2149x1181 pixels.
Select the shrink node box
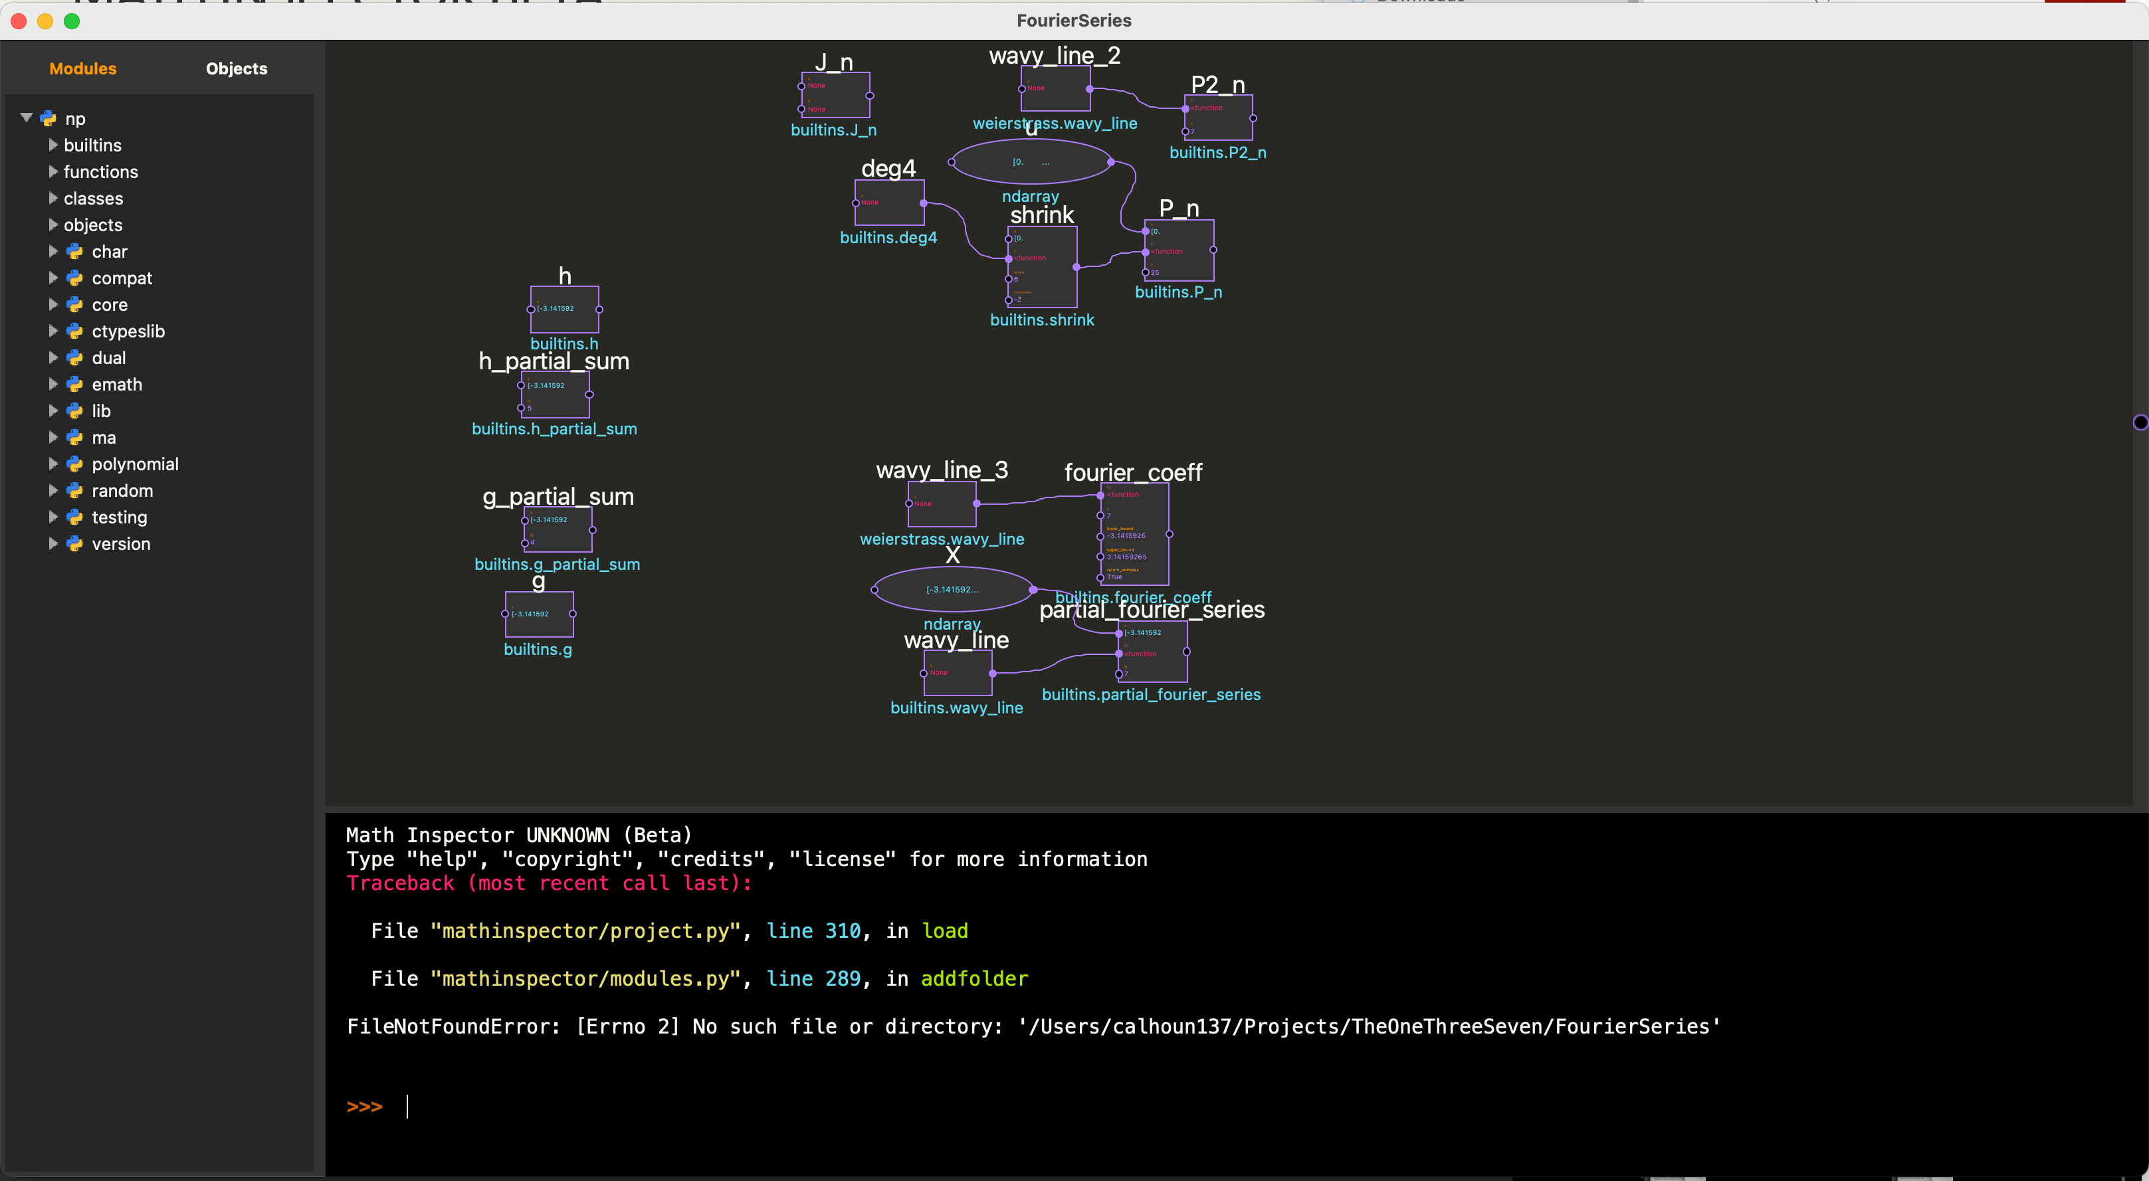pyautogui.click(x=1042, y=267)
